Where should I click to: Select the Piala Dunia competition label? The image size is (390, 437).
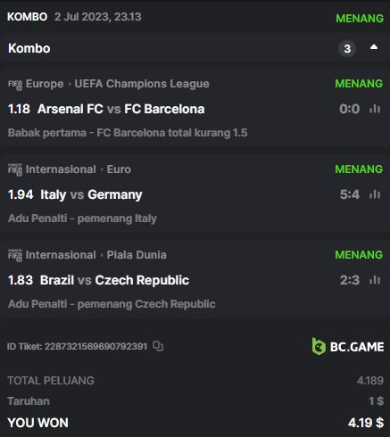[137, 255]
